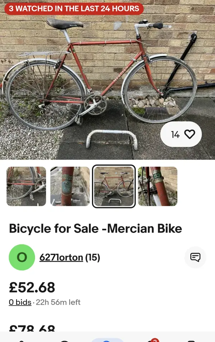Tap the partially visible £78.68 price
Image resolution: width=215 pixels, height=342 pixels.
tap(32, 328)
